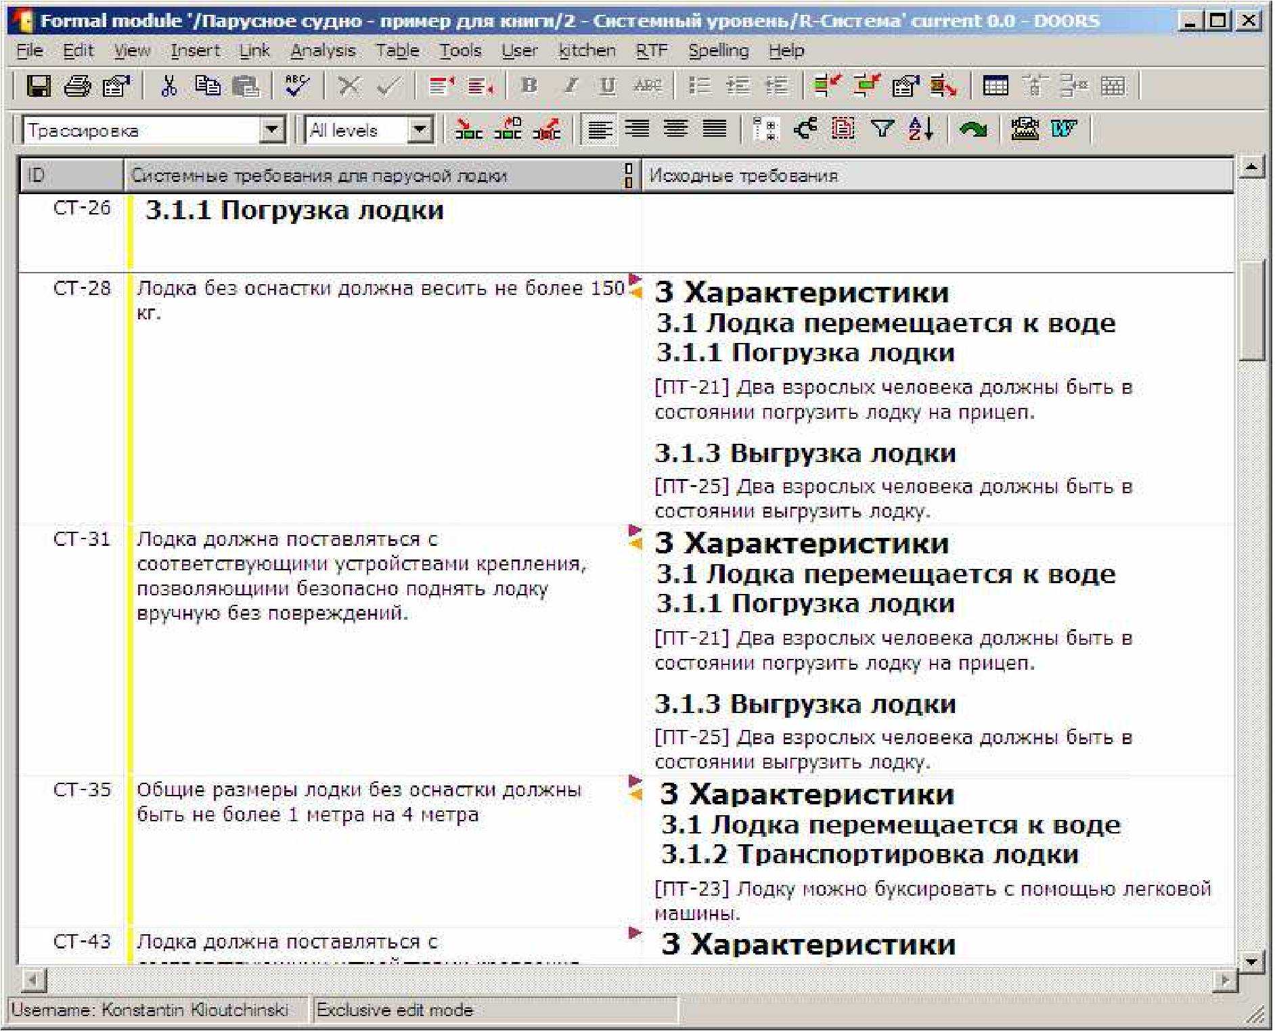Click the Insert table icon
1275x1031 pixels.
[x=995, y=86]
